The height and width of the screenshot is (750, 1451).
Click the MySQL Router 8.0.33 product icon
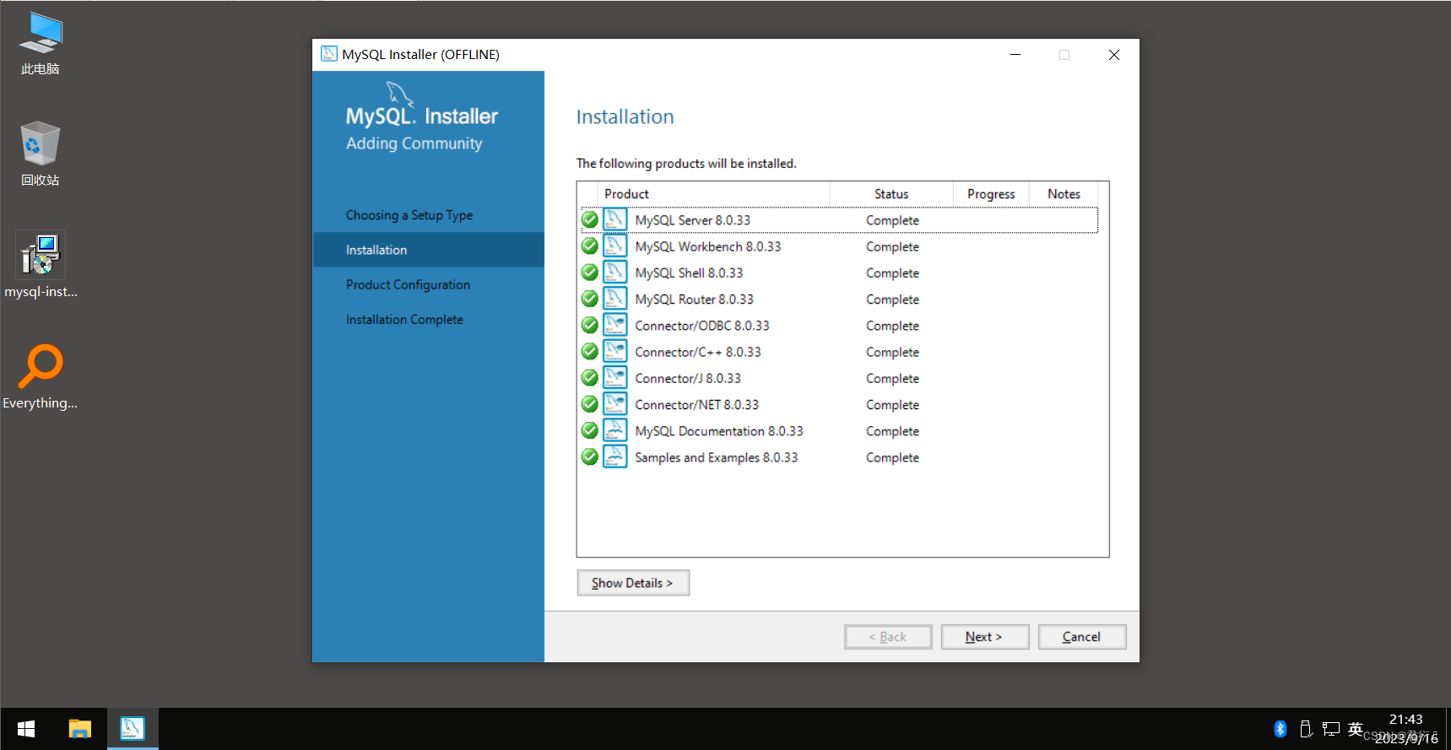pos(615,299)
